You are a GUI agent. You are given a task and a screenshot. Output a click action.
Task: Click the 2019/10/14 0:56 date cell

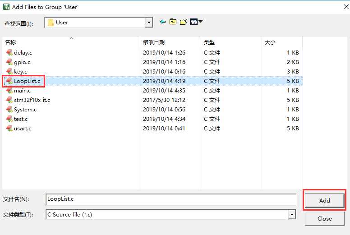tap(164, 110)
